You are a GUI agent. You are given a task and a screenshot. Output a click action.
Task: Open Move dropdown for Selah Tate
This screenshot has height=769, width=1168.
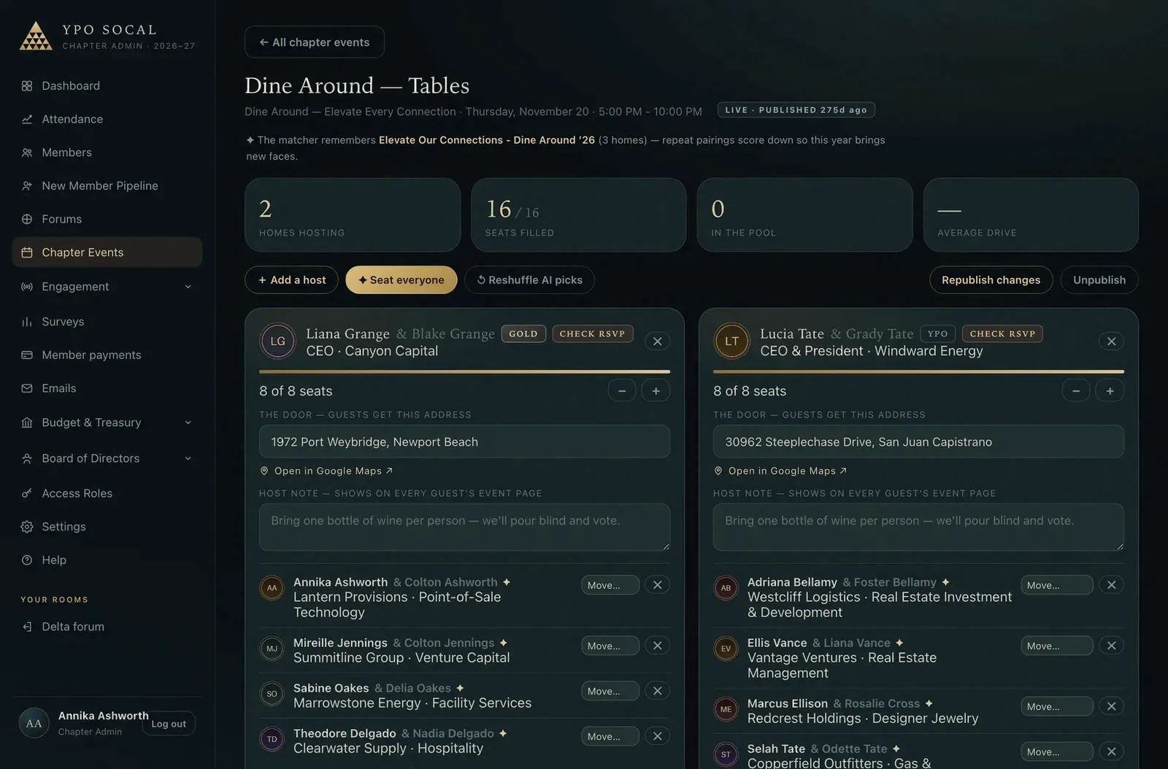coord(1057,751)
